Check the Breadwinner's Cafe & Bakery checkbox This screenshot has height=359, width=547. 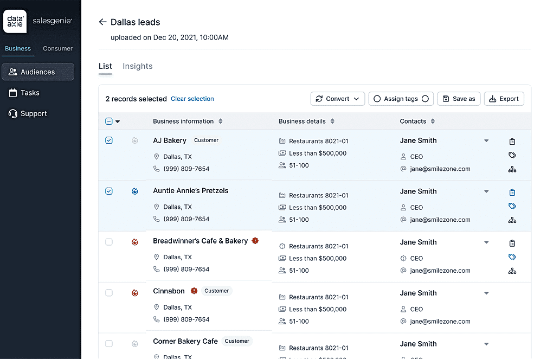coord(109,242)
